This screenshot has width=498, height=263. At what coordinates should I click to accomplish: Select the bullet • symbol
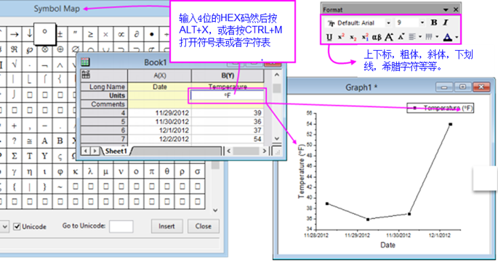pyautogui.click(x=152, y=34)
